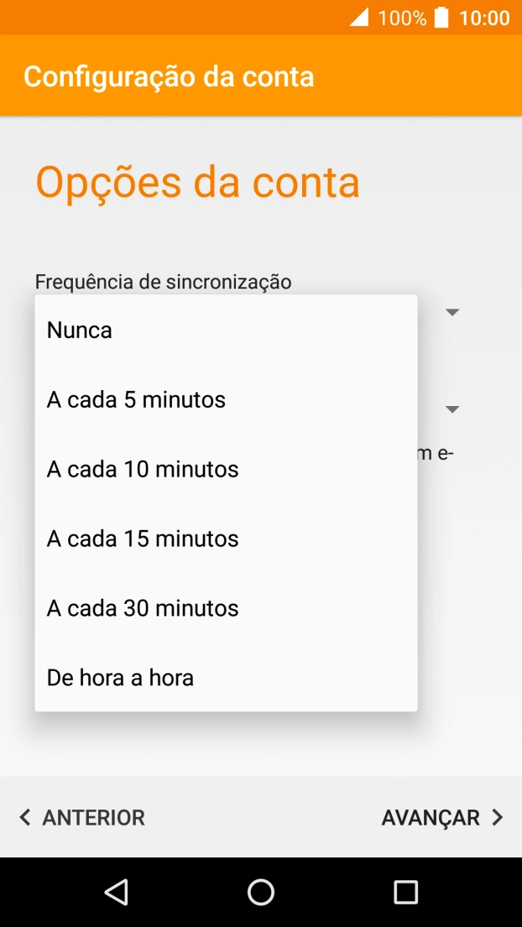The height and width of the screenshot is (927, 522).
Task: Open recent apps with the square icon
Action: point(404,892)
